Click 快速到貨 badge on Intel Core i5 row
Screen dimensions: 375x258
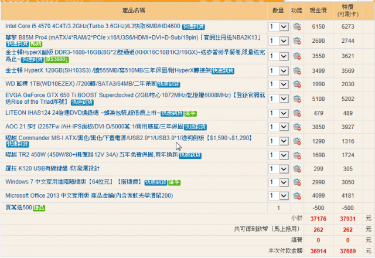click(193, 27)
